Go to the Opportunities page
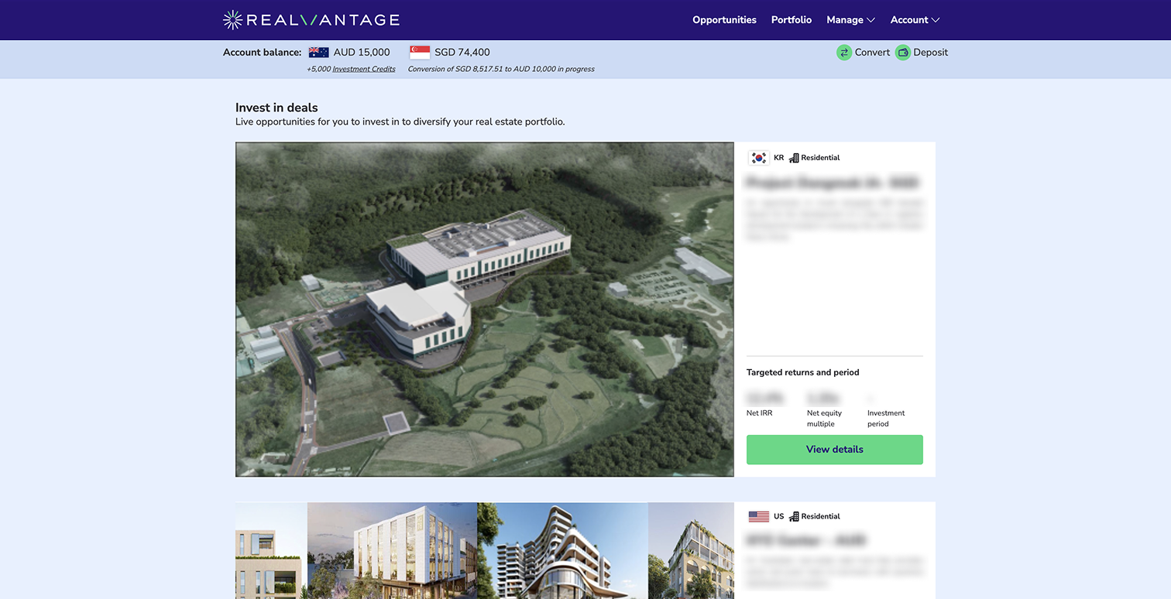This screenshot has height=599, width=1171. (724, 20)
